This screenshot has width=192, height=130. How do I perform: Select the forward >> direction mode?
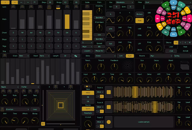pos(15,2)
